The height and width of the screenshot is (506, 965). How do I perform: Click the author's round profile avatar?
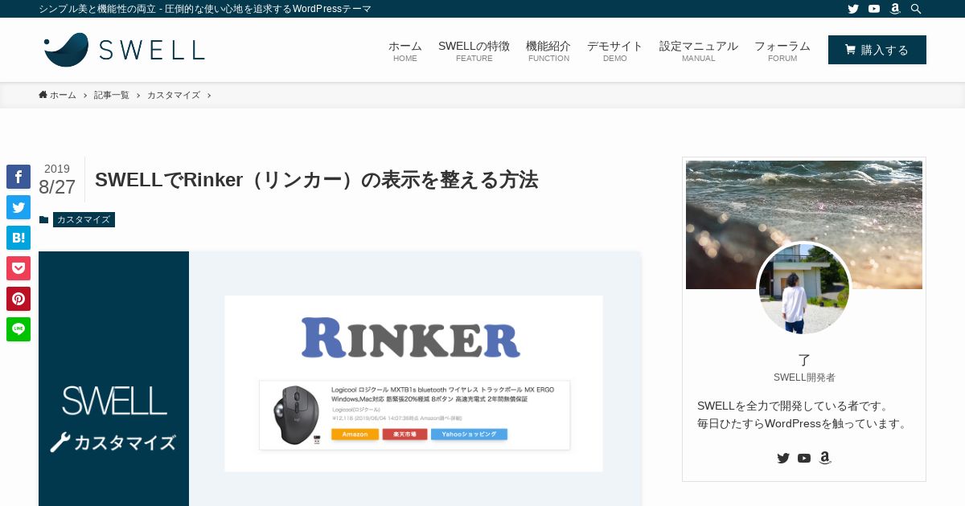(x=804, y=288)
